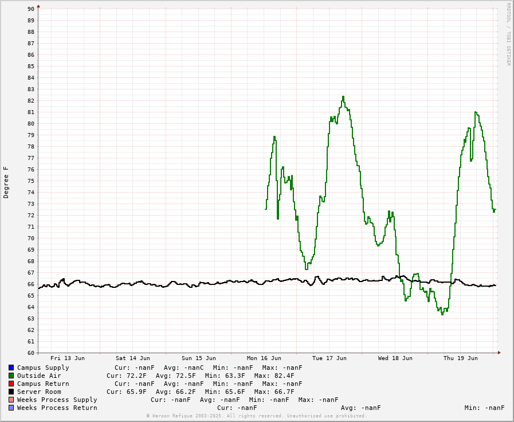Screen dimensions: 514x422
Task: Click the Haroon Rafique copyright notice
Action: [256, 416]
